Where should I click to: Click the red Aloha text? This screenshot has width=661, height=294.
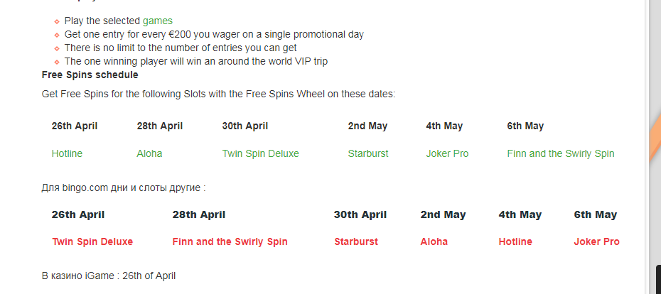(x=434, y=241)
